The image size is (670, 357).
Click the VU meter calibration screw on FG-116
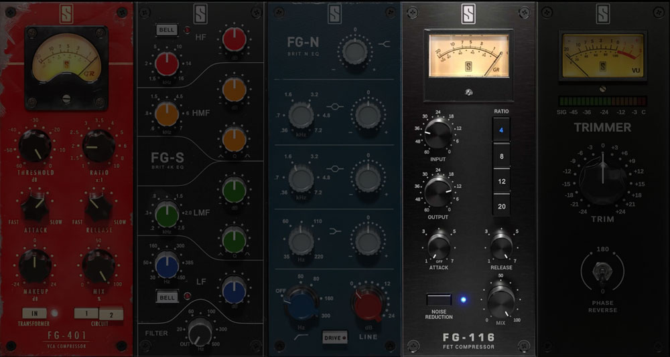[x=468, y=92]
